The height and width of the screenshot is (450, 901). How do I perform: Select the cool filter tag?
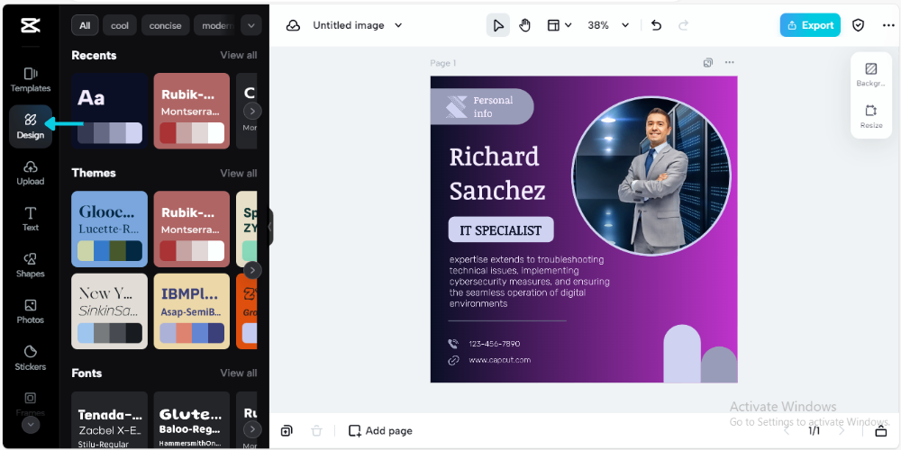[120, 25]
